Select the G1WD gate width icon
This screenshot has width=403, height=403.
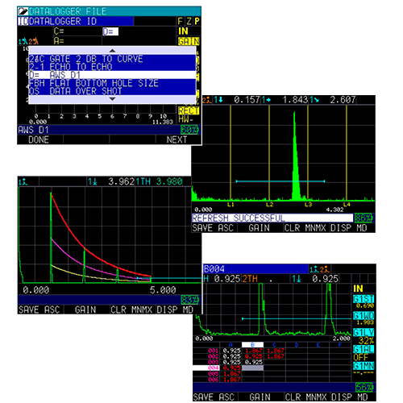364,315
